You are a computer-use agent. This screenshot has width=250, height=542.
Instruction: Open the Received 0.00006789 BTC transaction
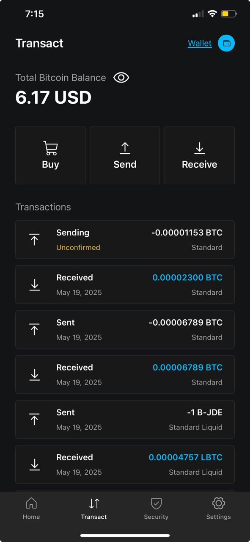pyautogui.click(x=125, y=374)
